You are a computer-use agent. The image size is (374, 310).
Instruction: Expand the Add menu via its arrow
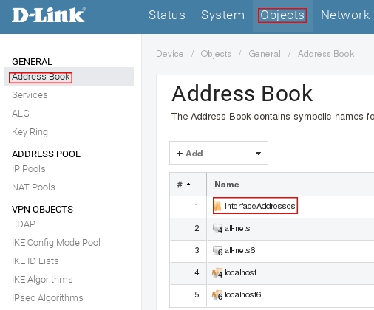(x=258, y=154)
